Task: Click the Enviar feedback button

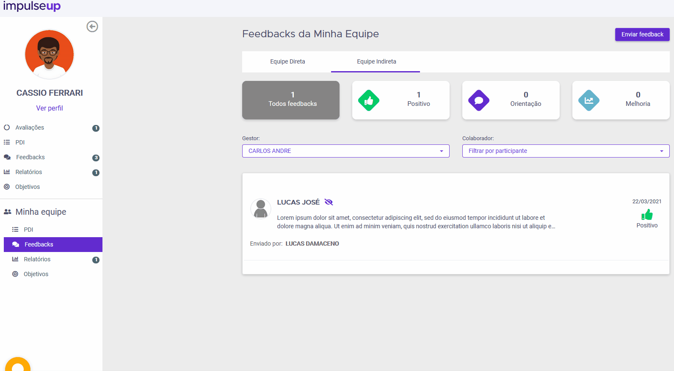Action: (x=642, y=34)
